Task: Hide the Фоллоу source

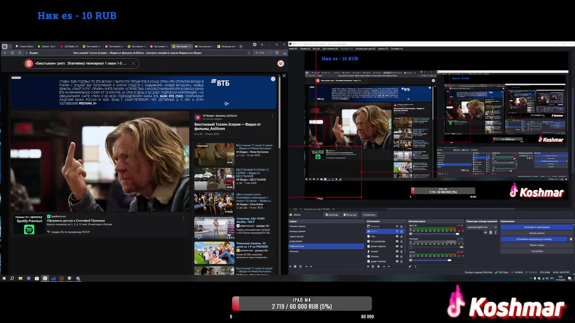Action: tap(397, 256)
